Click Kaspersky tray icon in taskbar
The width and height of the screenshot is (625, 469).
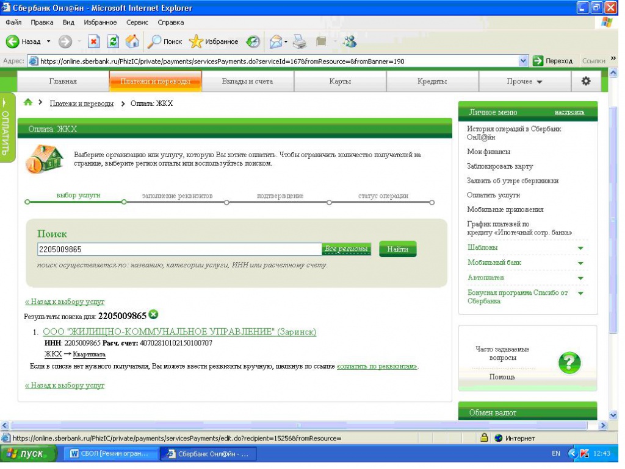point(585,454)
